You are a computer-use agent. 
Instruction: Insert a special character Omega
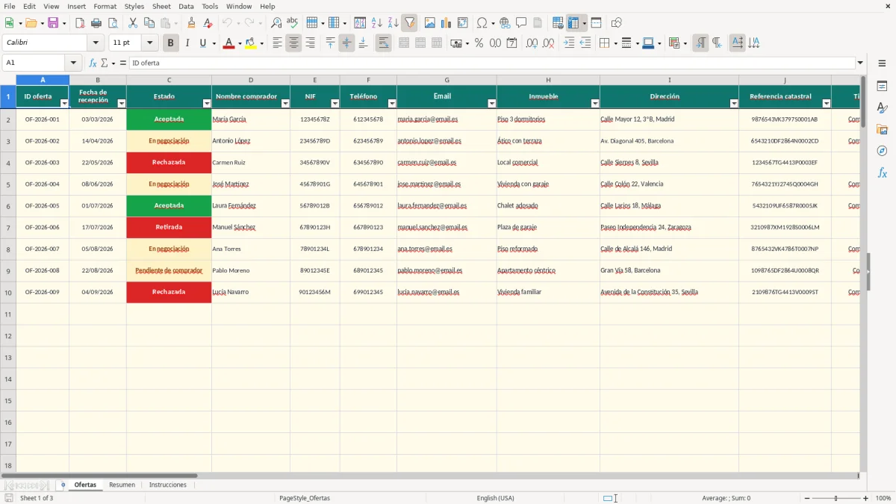tap(482, 23)
